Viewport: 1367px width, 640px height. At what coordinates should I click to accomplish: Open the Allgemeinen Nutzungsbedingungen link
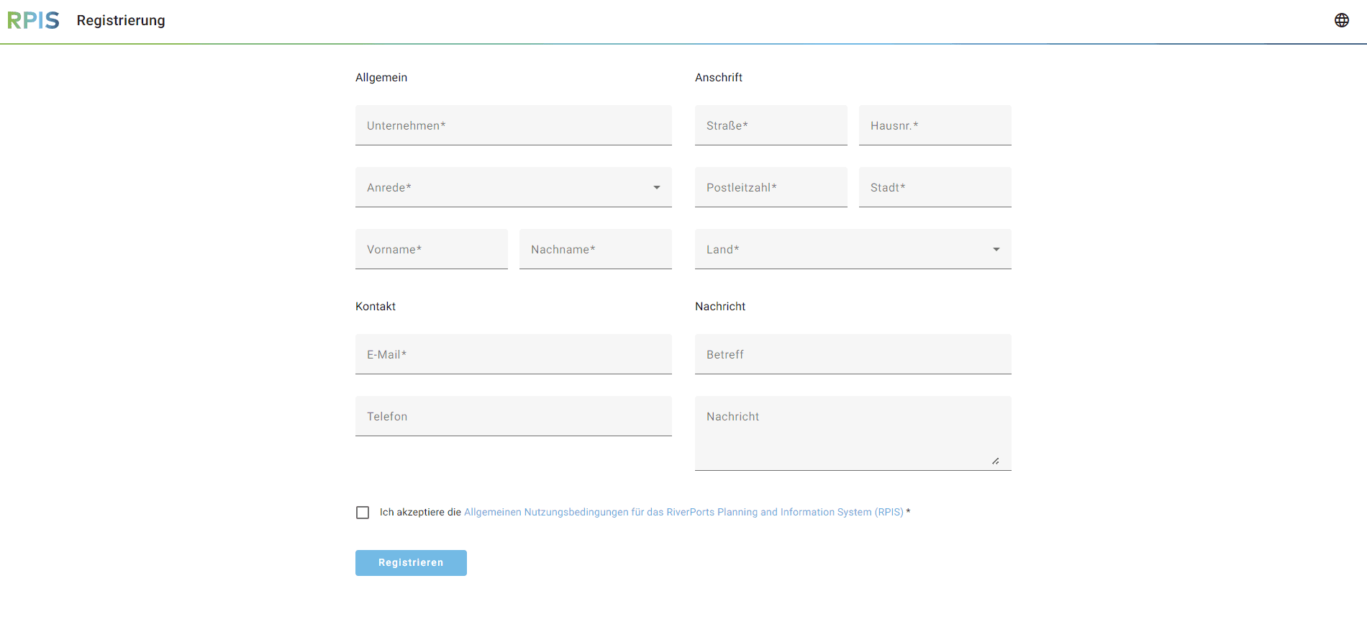click(x=683, y=513)
